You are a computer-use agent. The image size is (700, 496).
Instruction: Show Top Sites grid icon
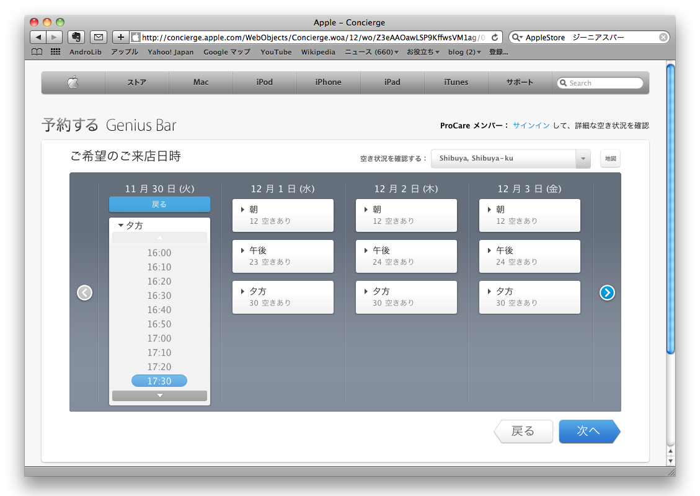[55, 52]
